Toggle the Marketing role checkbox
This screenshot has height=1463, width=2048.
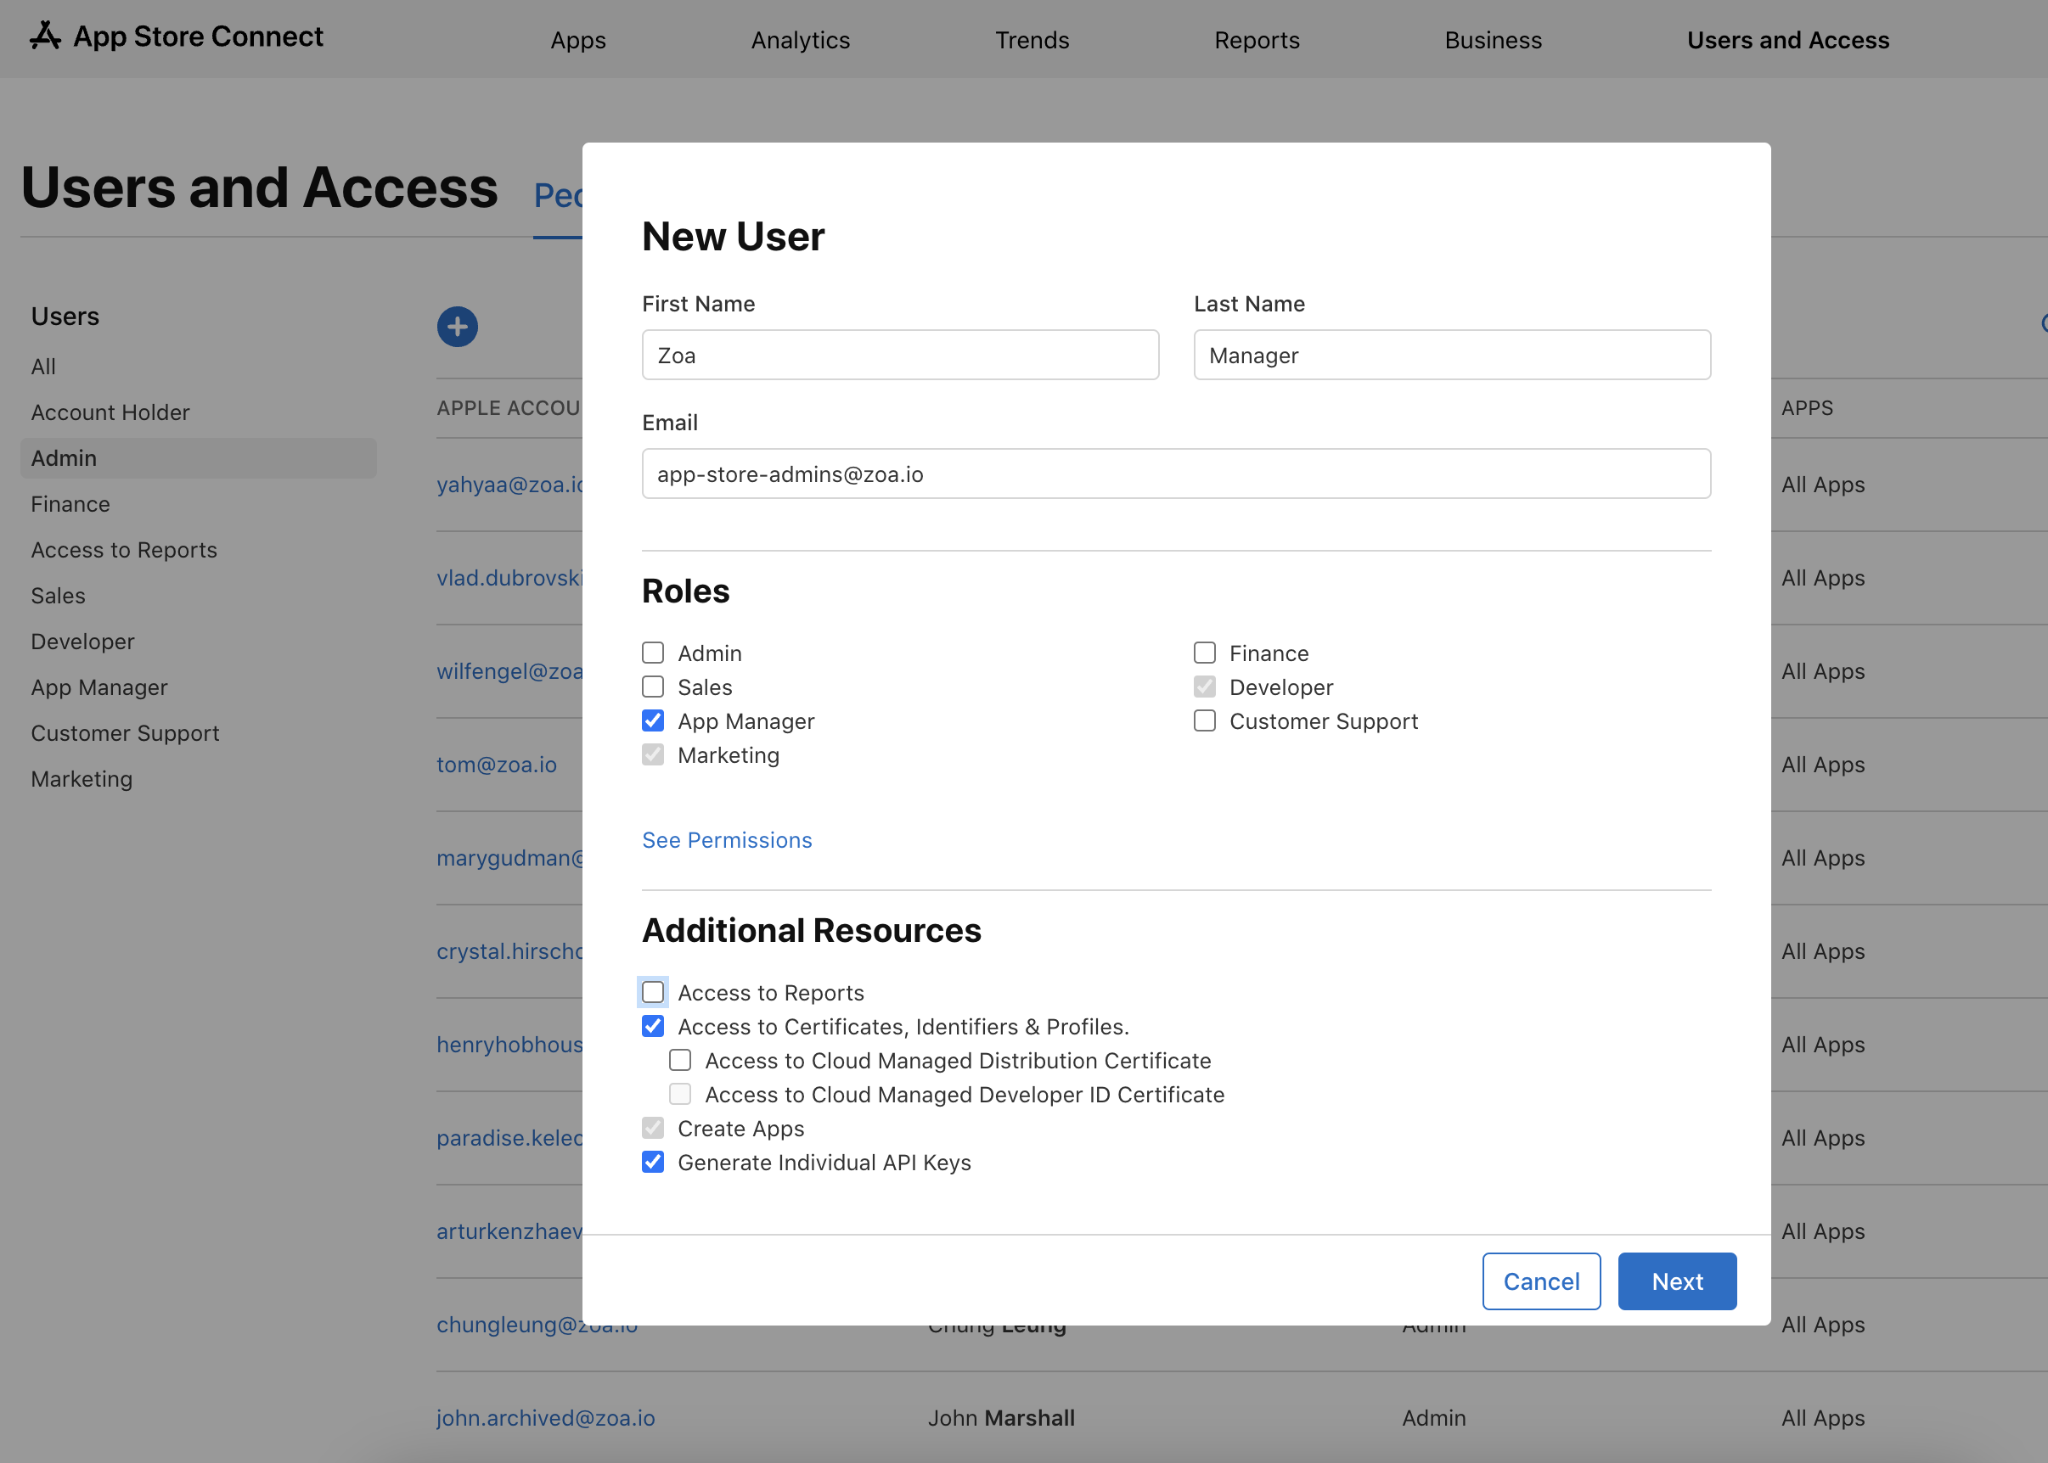pyautogui.click(x=653, y=755)
